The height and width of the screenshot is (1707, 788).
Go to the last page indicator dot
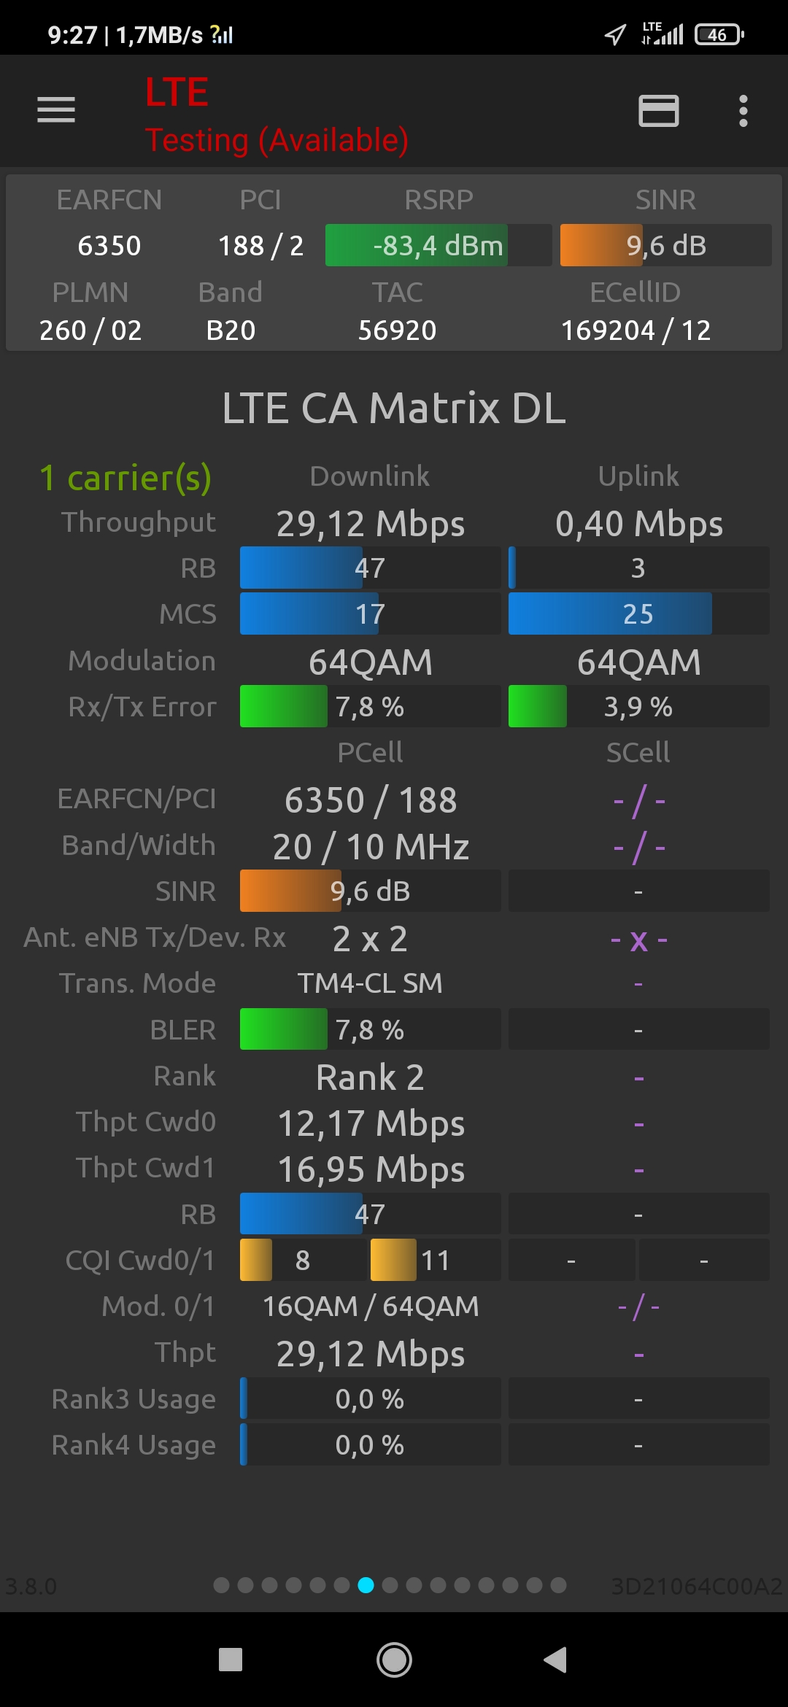point(558,1585)
